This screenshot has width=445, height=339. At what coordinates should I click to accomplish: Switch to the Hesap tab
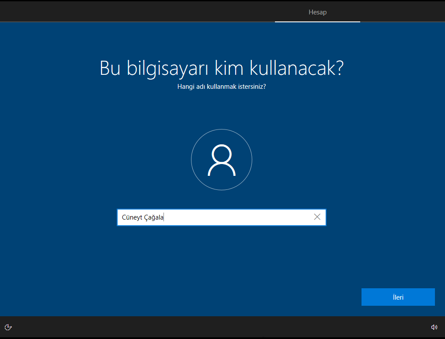tap(317, 12)
